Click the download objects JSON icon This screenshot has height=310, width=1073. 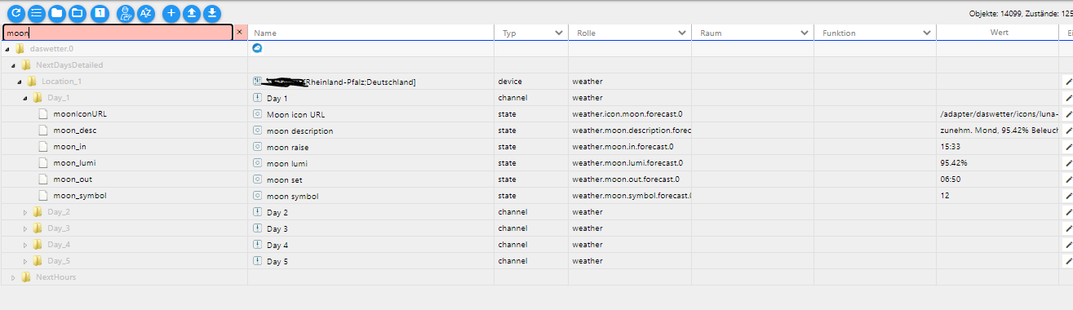point(211,12)
